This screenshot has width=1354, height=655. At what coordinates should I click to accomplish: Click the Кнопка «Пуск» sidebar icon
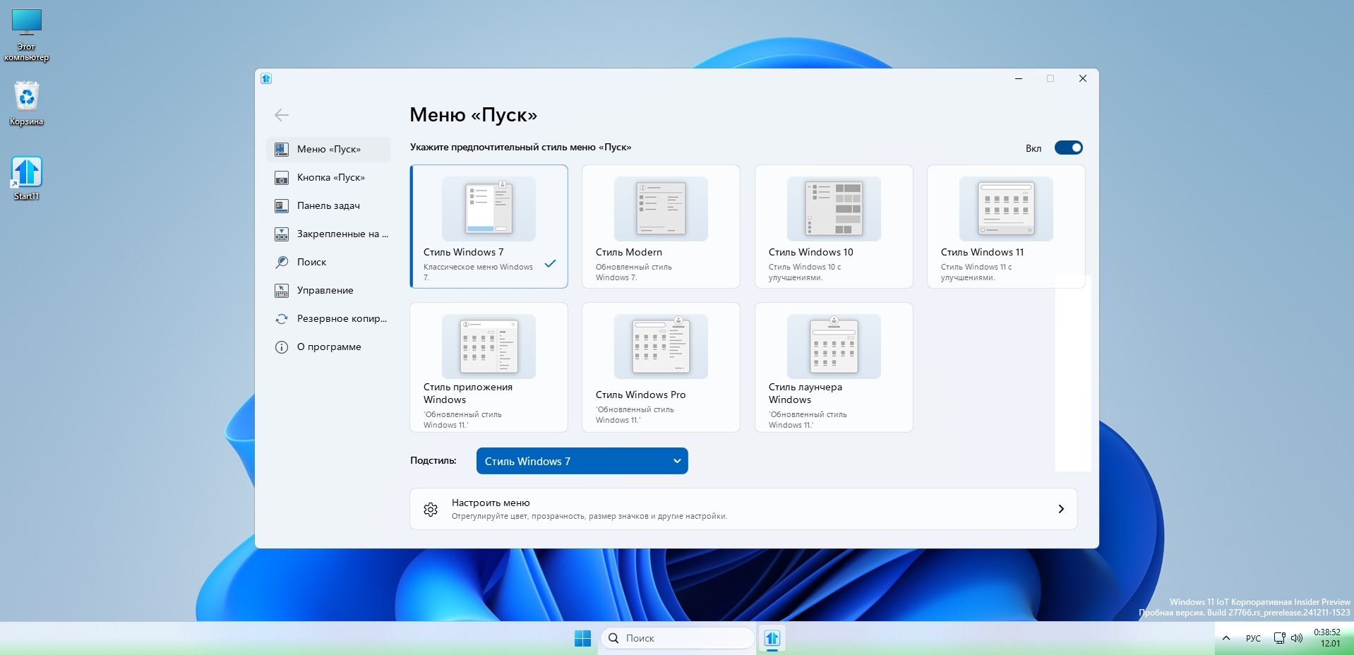click(281, 177)
